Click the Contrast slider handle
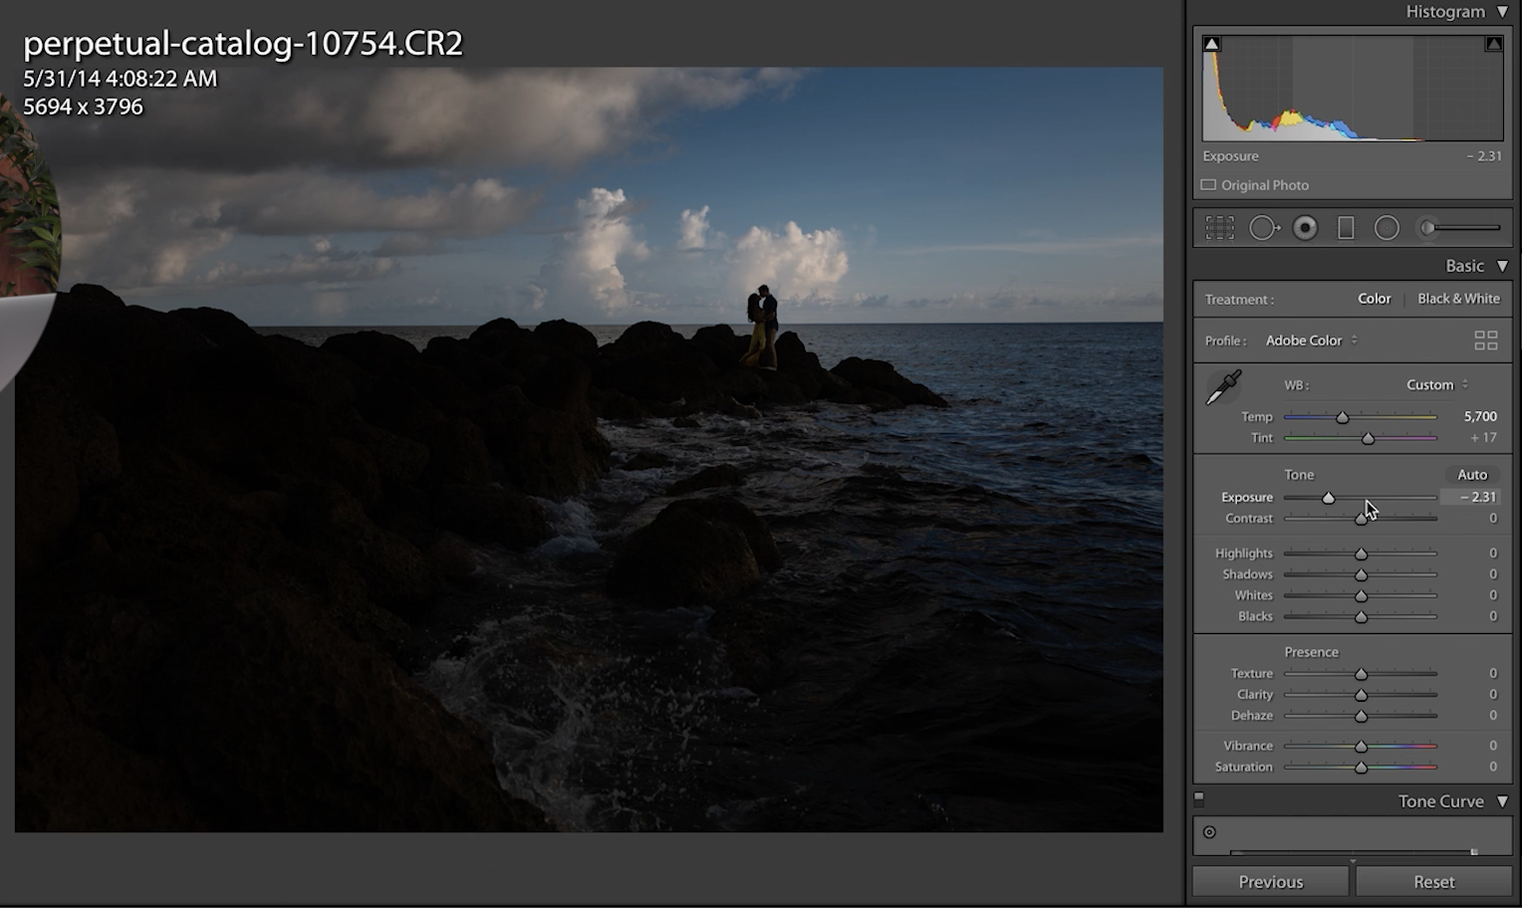 point(1361,519)
